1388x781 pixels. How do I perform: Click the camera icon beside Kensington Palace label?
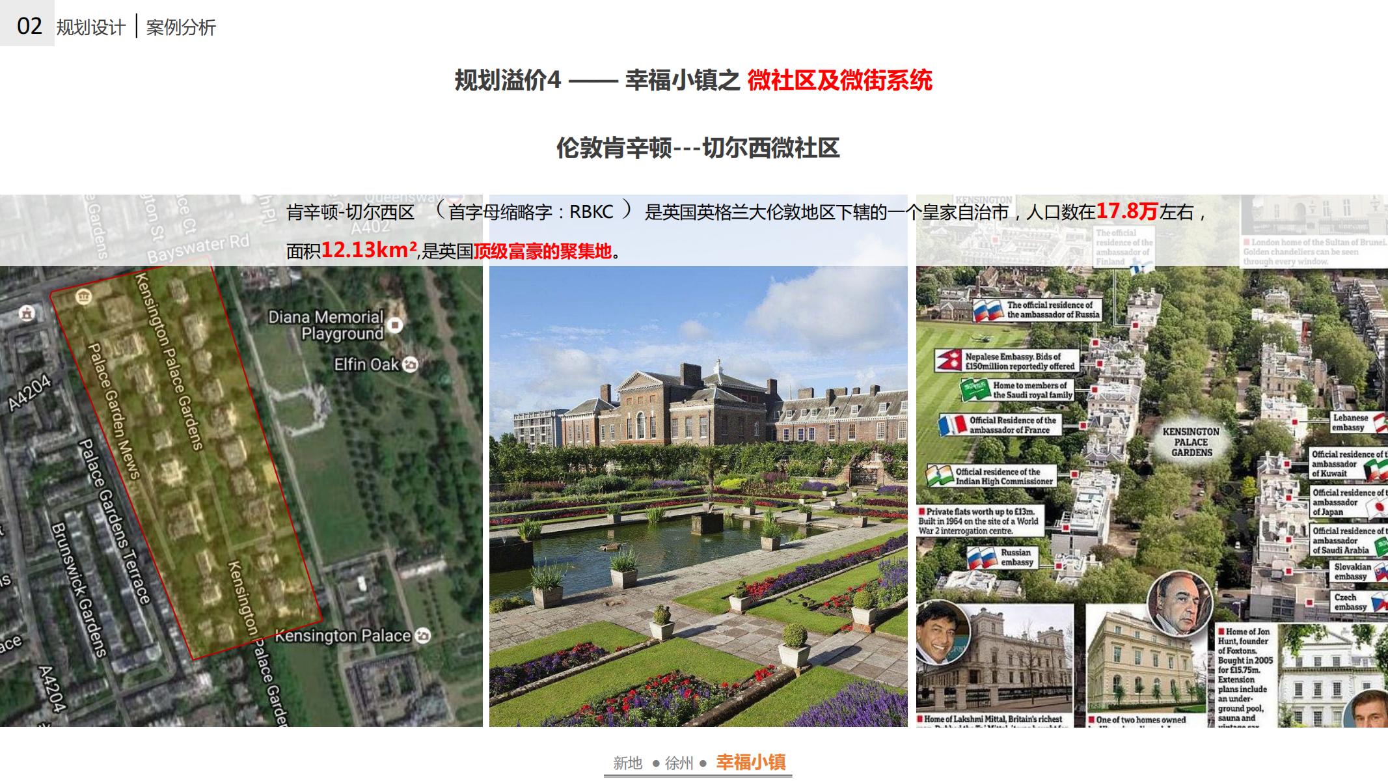[x=422, y=635]
